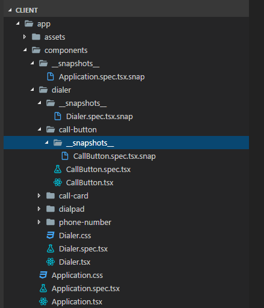Select the dialpad folder name

point(72,209)
